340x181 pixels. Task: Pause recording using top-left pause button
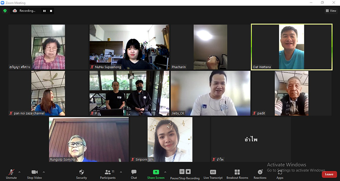[45, 11]
